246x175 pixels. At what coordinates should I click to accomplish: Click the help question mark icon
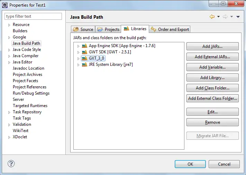(x=11, y=164)
